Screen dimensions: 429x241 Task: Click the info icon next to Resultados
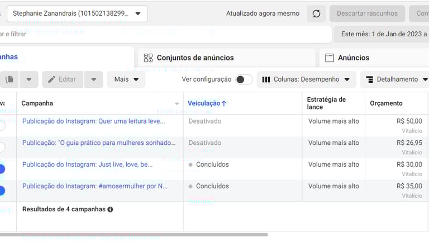point(110,210)
